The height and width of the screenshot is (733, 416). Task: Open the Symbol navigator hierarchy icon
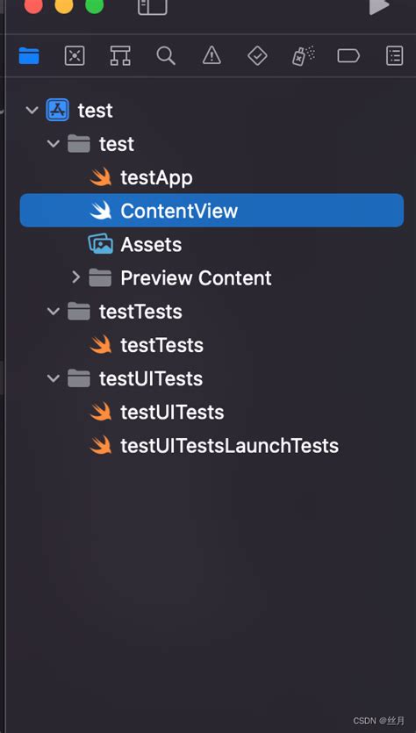click(120, 56)
